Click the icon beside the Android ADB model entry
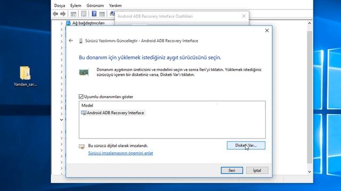 [84, 113]
